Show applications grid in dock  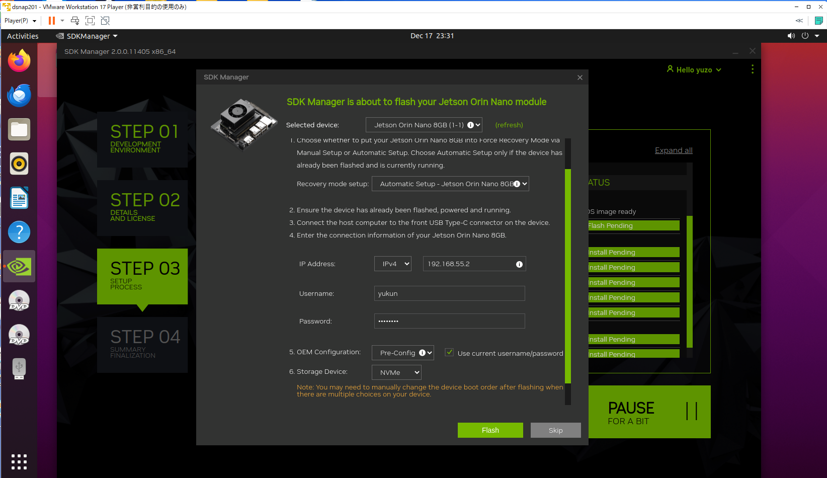pos(19,461)
